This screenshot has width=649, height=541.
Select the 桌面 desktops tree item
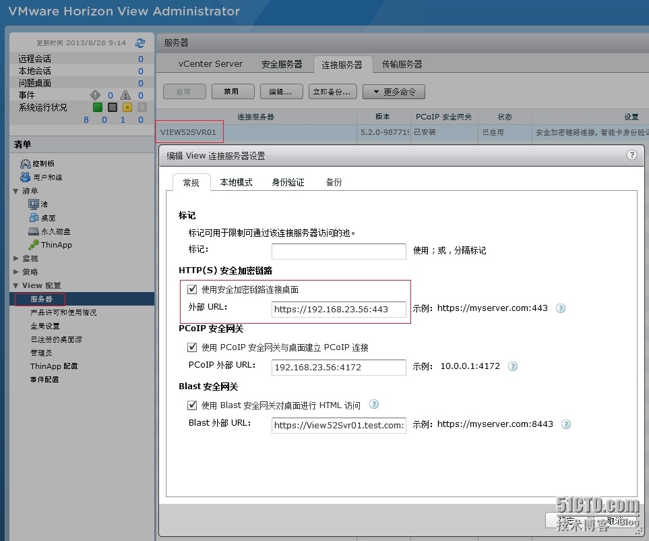[42, 217]
